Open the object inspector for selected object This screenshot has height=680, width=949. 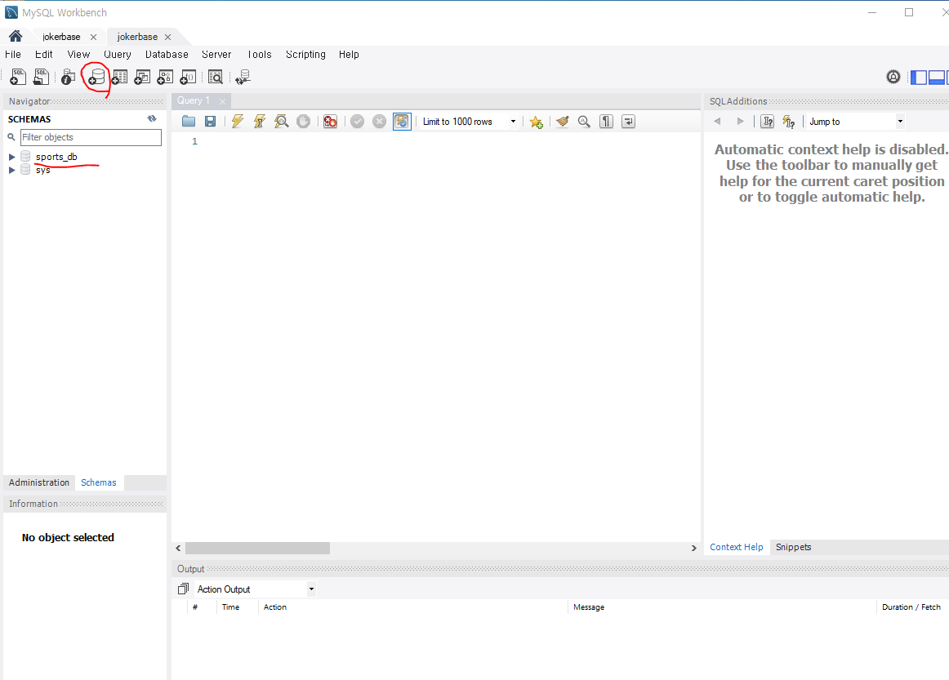click(69, 77)
